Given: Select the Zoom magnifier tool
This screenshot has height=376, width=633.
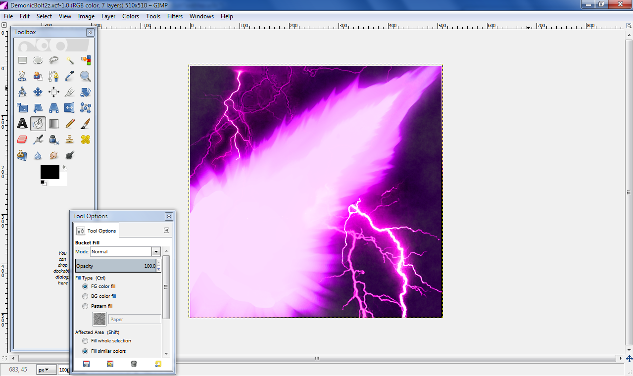Looking at the screenshot, I should coord(86,76).
